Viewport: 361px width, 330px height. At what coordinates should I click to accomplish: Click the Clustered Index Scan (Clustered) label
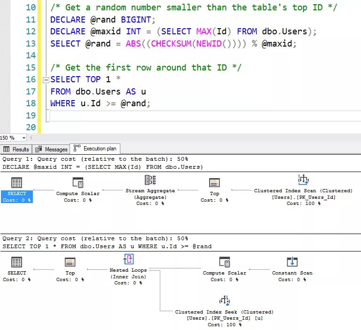point(303,191)
